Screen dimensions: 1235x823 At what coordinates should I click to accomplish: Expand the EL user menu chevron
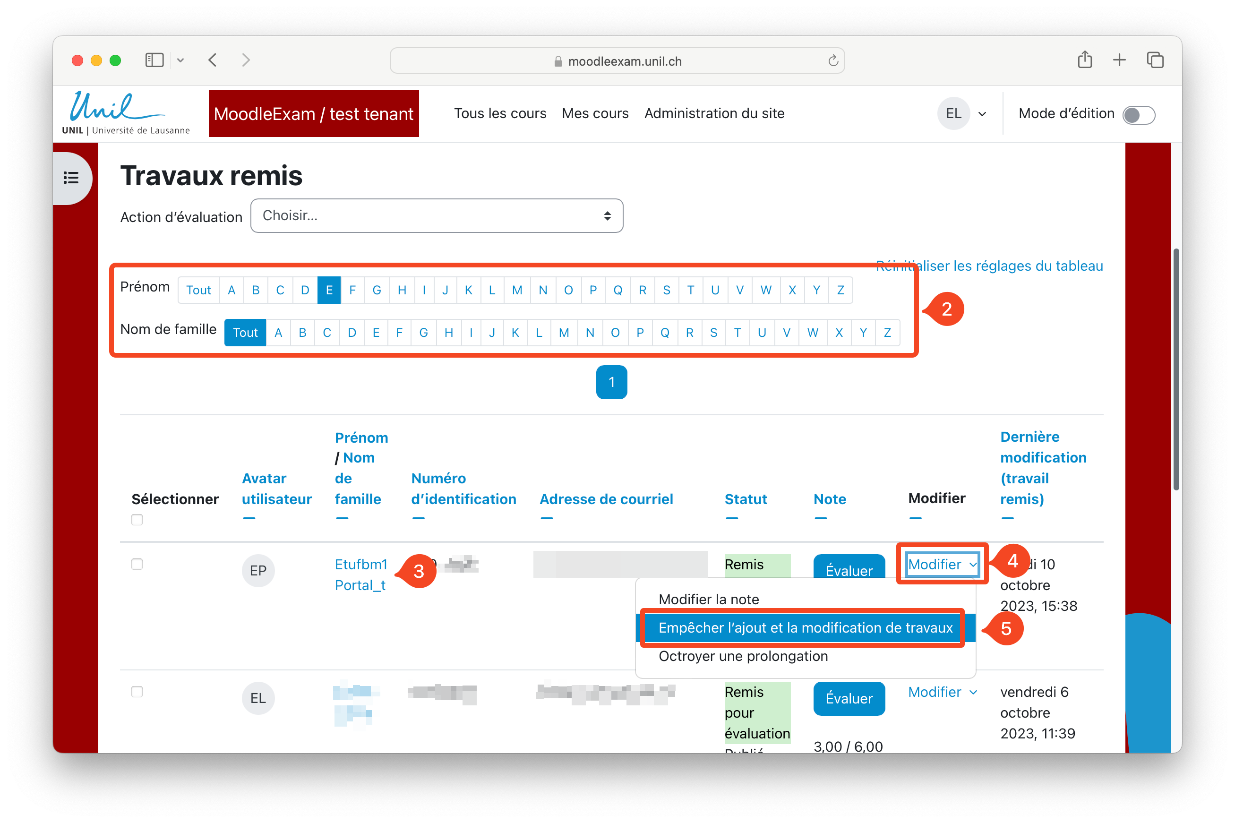coord(982,114)
